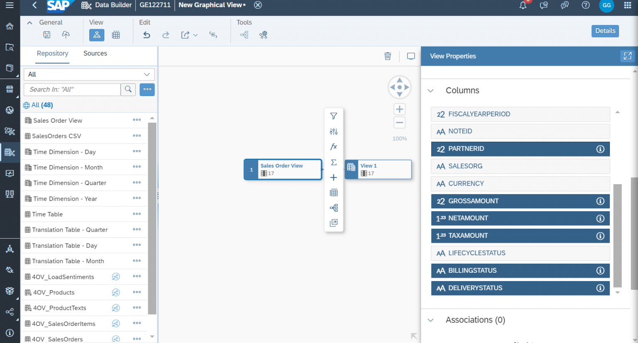Click inside the repository search field
Viewport: 638px width, 343px height.
(x=72, y=89)
